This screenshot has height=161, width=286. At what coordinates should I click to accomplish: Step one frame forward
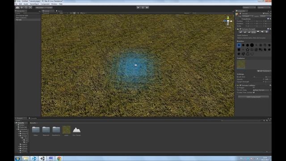pos(147,8)
